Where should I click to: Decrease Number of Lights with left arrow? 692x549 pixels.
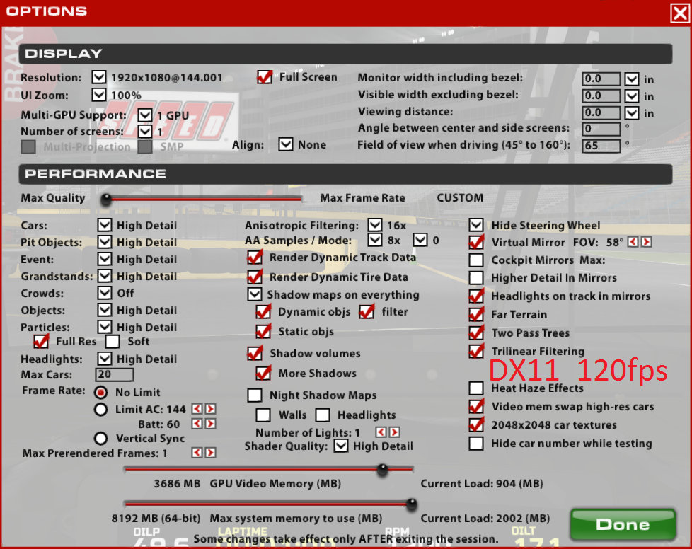pos(381,432)
